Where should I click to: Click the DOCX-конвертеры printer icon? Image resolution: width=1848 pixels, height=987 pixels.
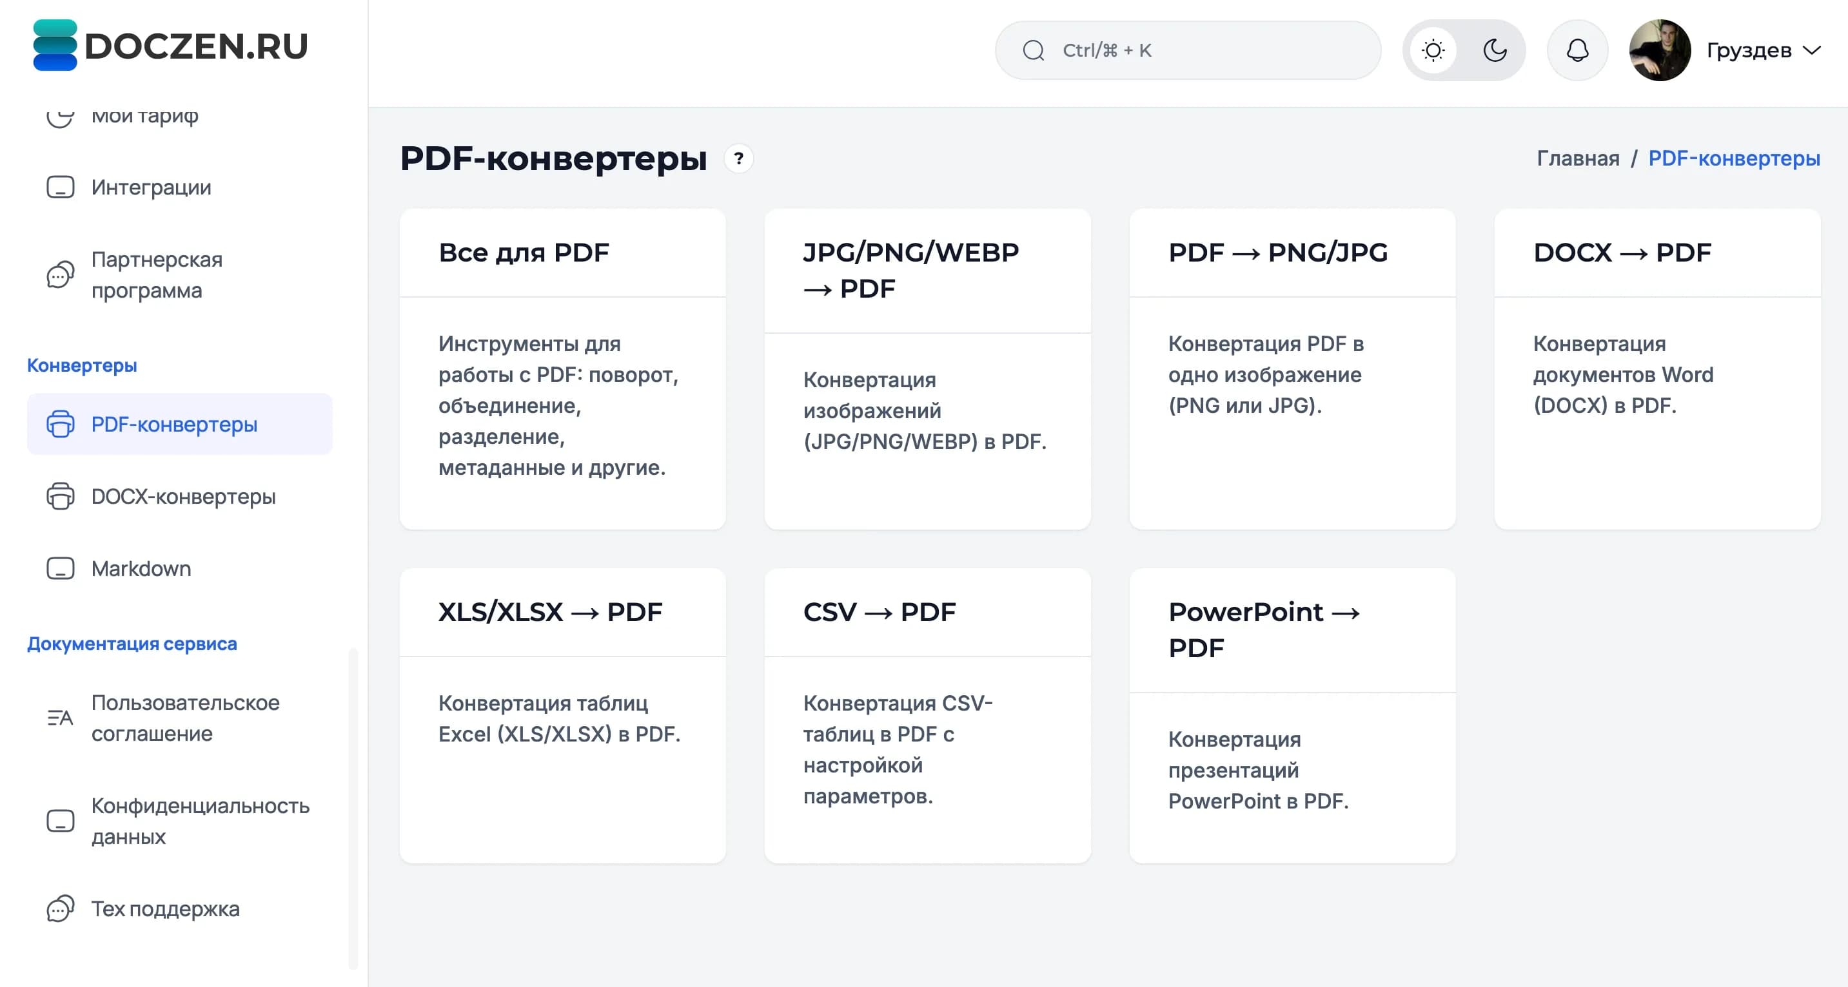tap(60, 496)
